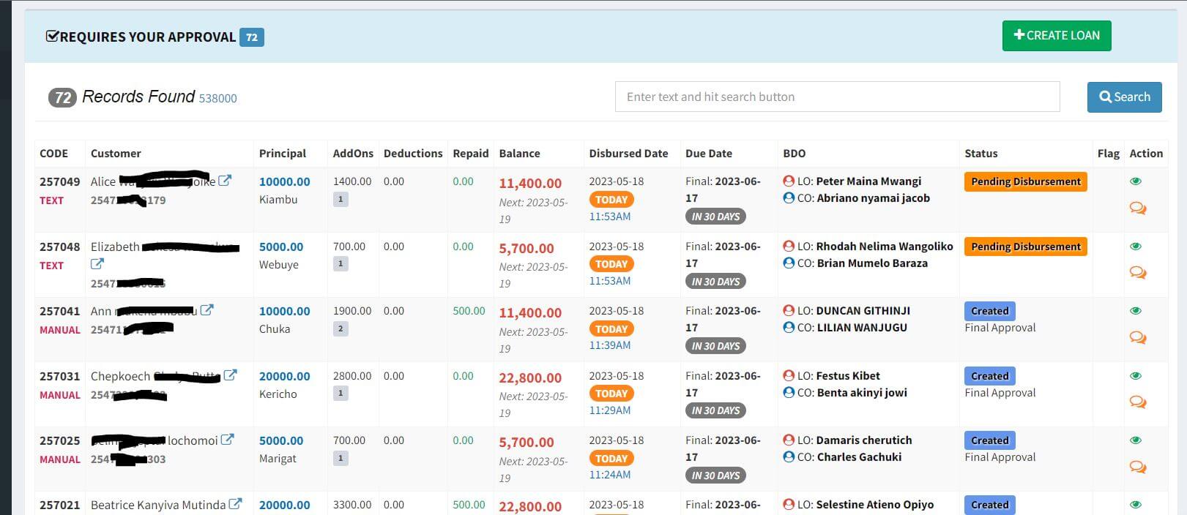Viewport: 1187px width, 515px height.
Task: Open Elizabeth's customer profile external link icon
Action: point(97,264)
